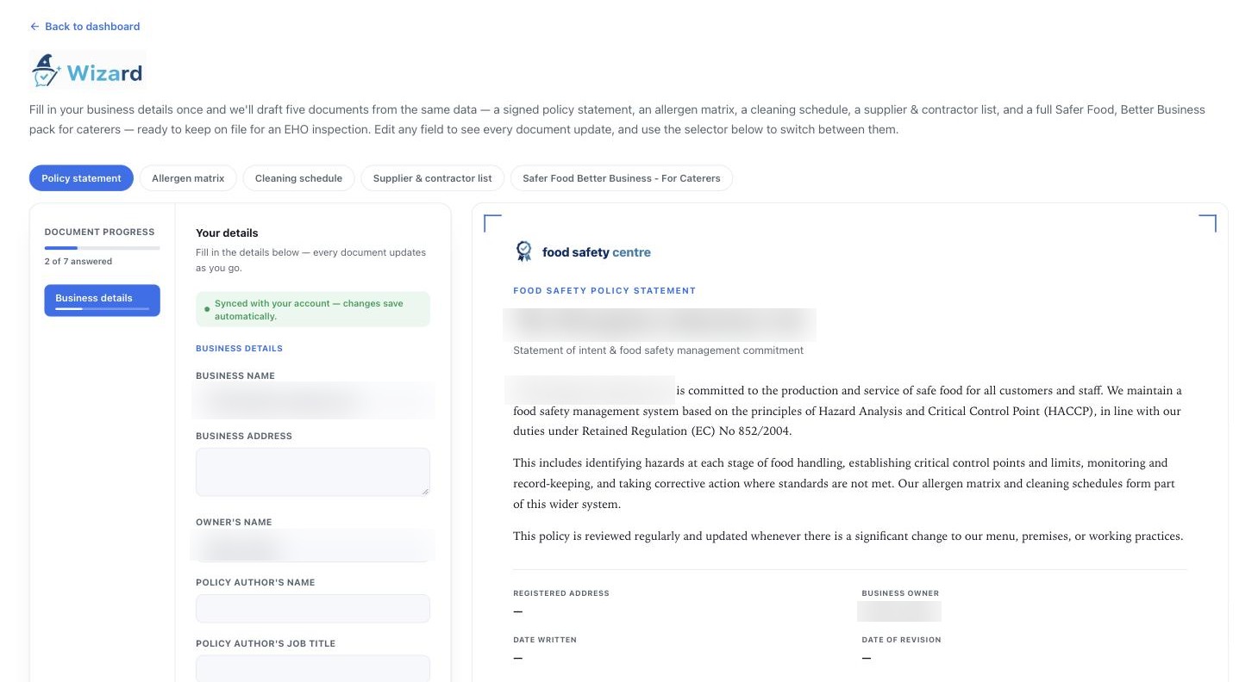Viewport: 1258px width, 682px height.
Task: Click the "Your details" heading
Action: coord(227,233)
